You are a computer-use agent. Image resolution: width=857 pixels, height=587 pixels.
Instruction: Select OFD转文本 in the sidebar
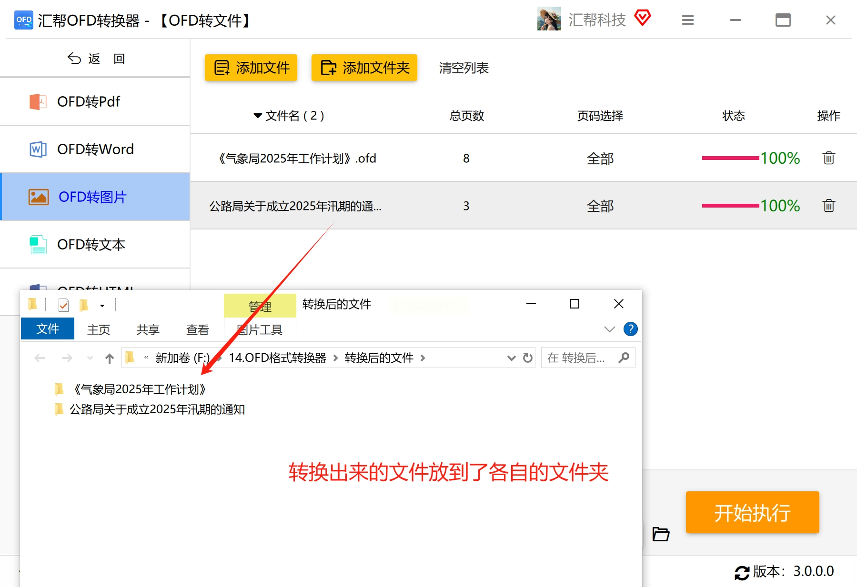tap(95, 244)
